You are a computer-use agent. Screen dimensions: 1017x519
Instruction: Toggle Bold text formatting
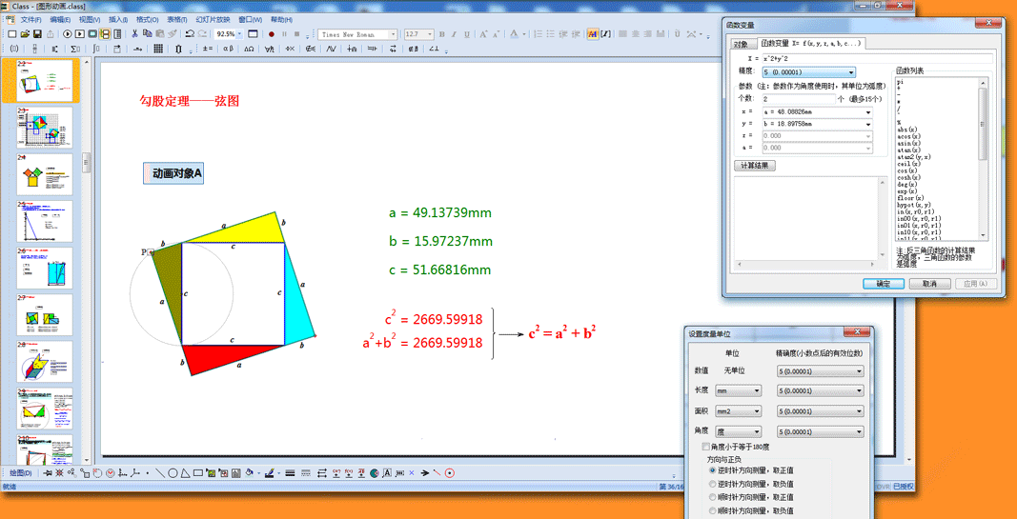pyautogui.click(x=441, y=34)
